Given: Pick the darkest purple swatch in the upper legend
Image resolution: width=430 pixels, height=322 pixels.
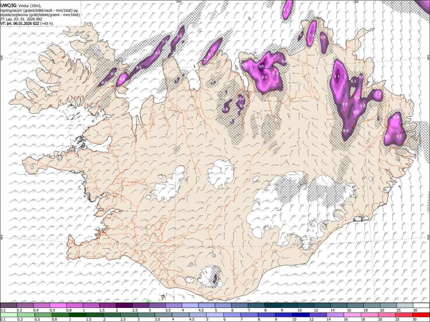Looking at the screenshot, I should 124,305.
